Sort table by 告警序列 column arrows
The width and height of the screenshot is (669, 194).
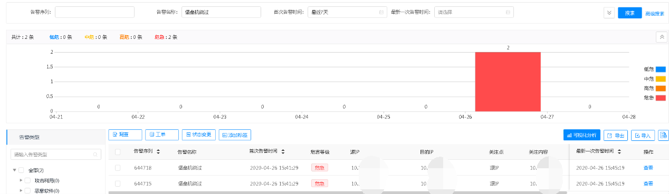(x=158, y=151)
